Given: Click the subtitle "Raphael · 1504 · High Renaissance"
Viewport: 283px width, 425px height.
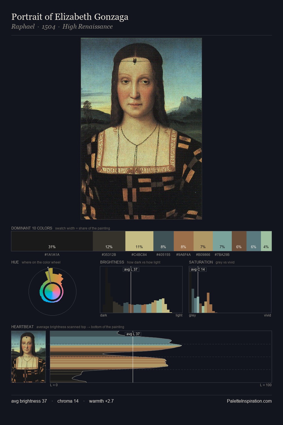Looking at the screenshot, I should point(62,27).
